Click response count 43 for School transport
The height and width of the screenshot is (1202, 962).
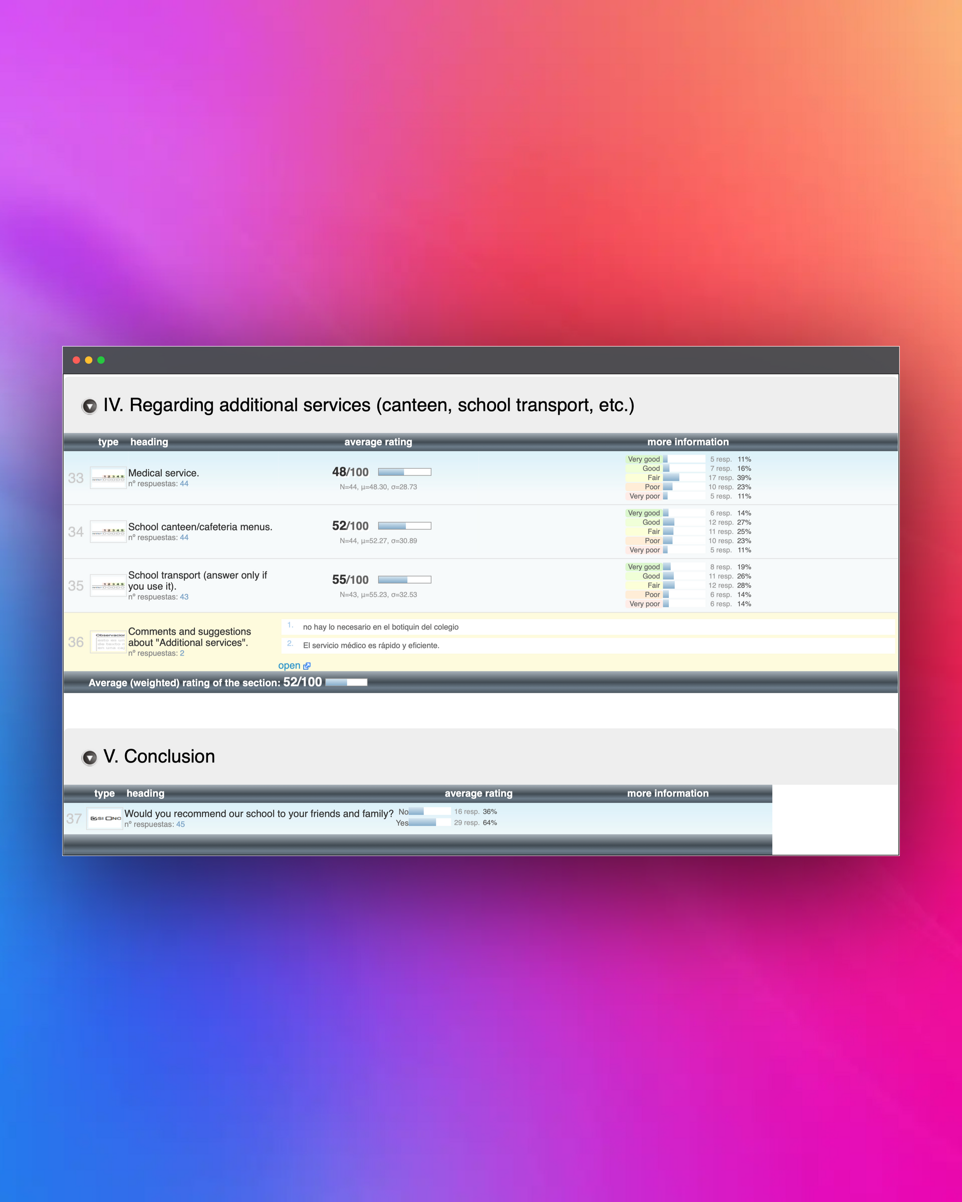[x=184, y=597]
